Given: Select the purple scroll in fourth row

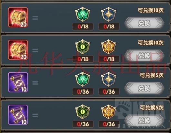Looking at the screenshot, I should 18,115.
